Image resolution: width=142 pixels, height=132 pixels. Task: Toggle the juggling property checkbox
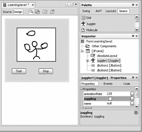pos(110,99)
